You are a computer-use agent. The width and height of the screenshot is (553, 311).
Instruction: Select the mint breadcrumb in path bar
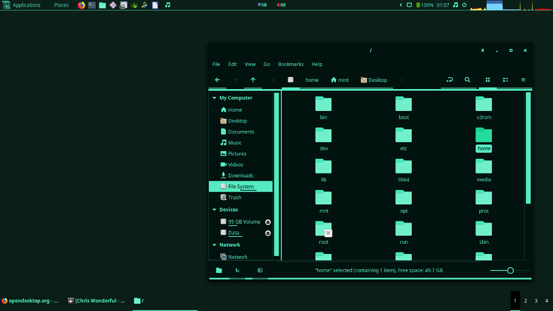point(340,80)
